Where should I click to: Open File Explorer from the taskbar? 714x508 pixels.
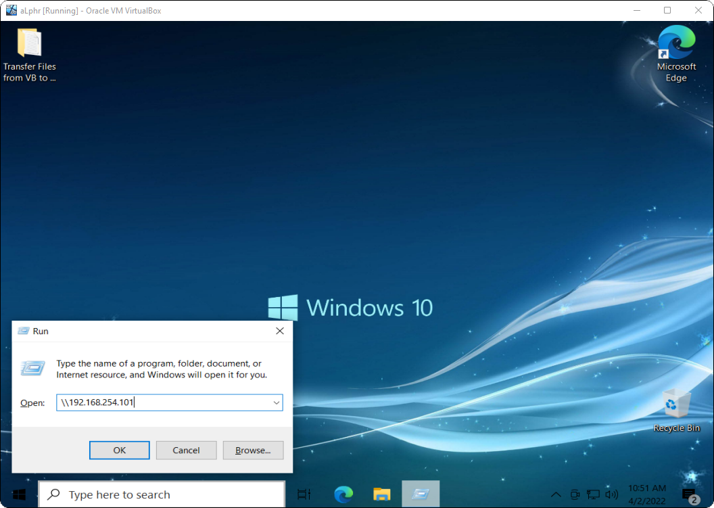[x=381, y=494]
